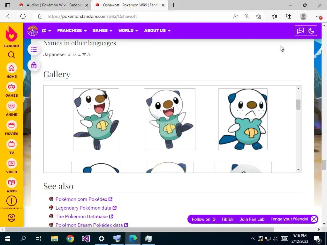Image resolution: width=327 pixels, height=245 pixels.
Task: Click gallery scroll down arrow
Action: pos(299,170)
